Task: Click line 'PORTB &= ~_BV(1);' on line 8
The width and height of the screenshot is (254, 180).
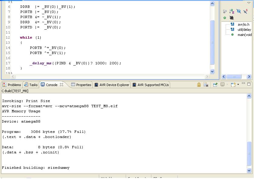Action: [40, 17]
